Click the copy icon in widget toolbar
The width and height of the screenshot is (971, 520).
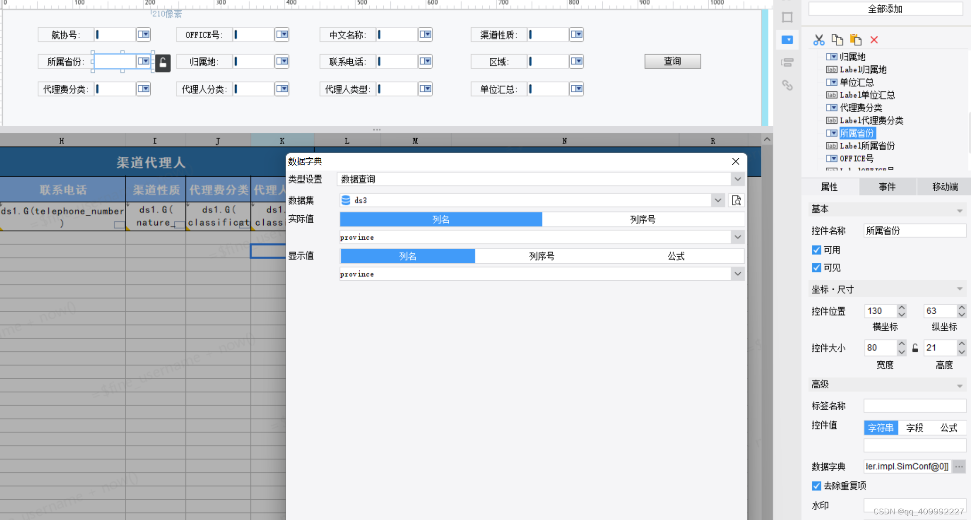pyautogui.click(x=837, y=40)
